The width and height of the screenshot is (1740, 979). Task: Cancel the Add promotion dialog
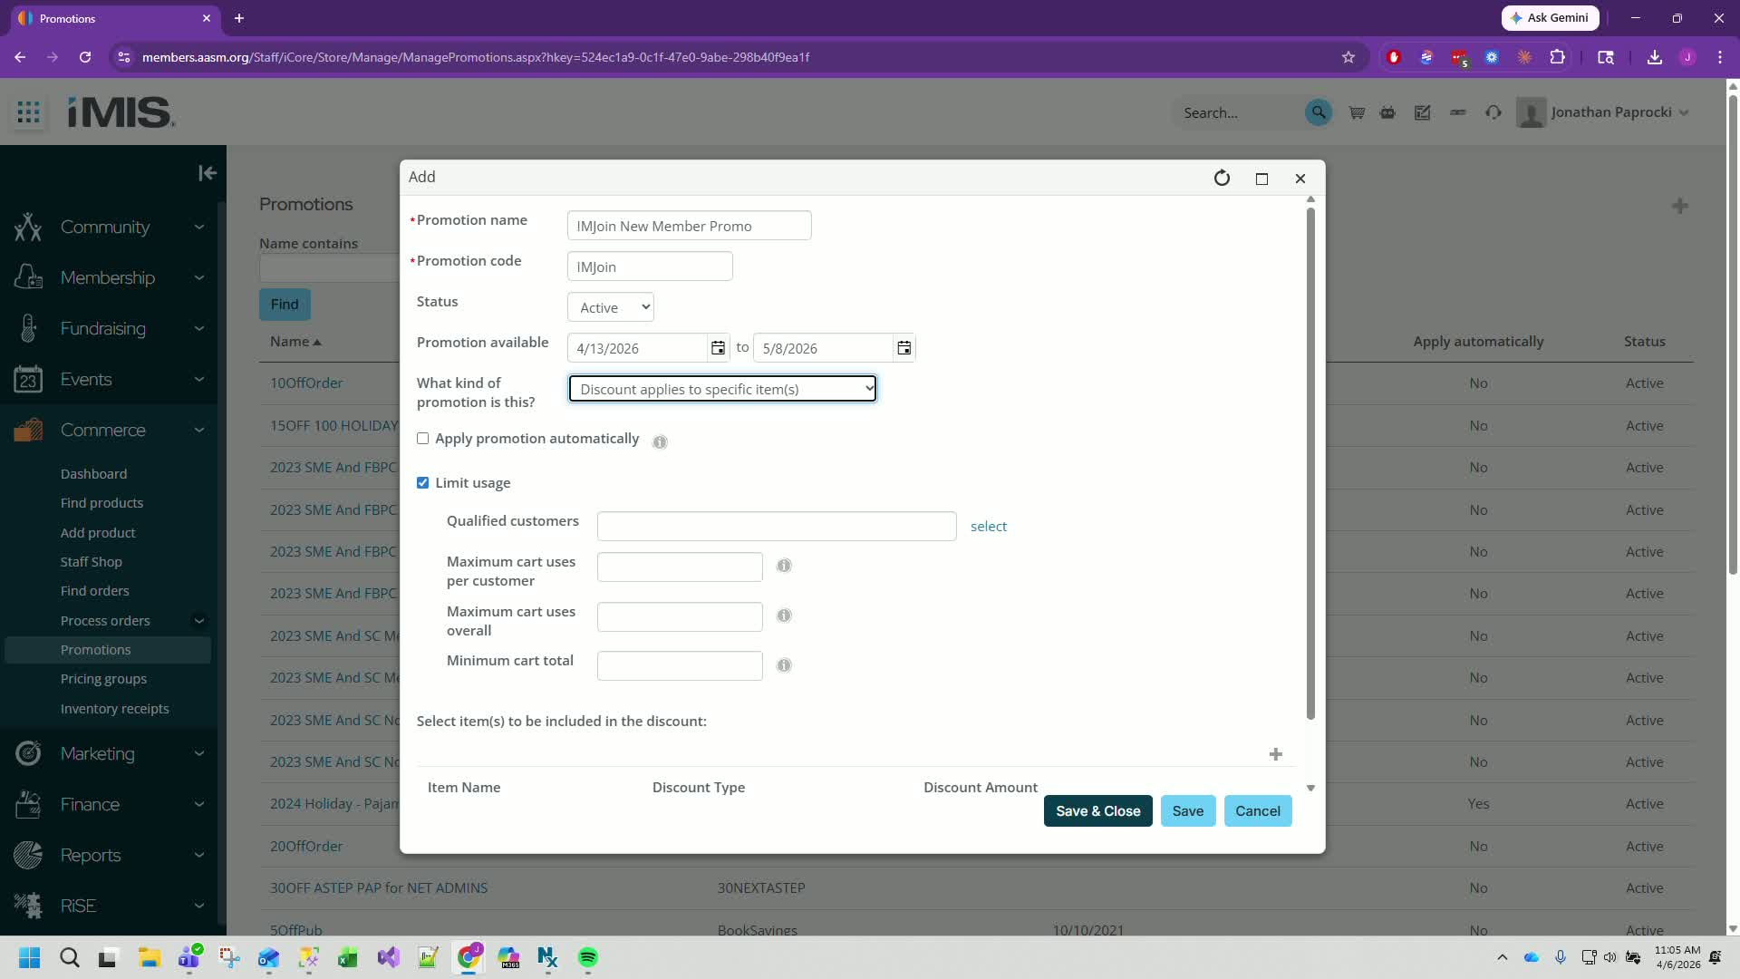pyautogui.click(x=1257, y=811)
